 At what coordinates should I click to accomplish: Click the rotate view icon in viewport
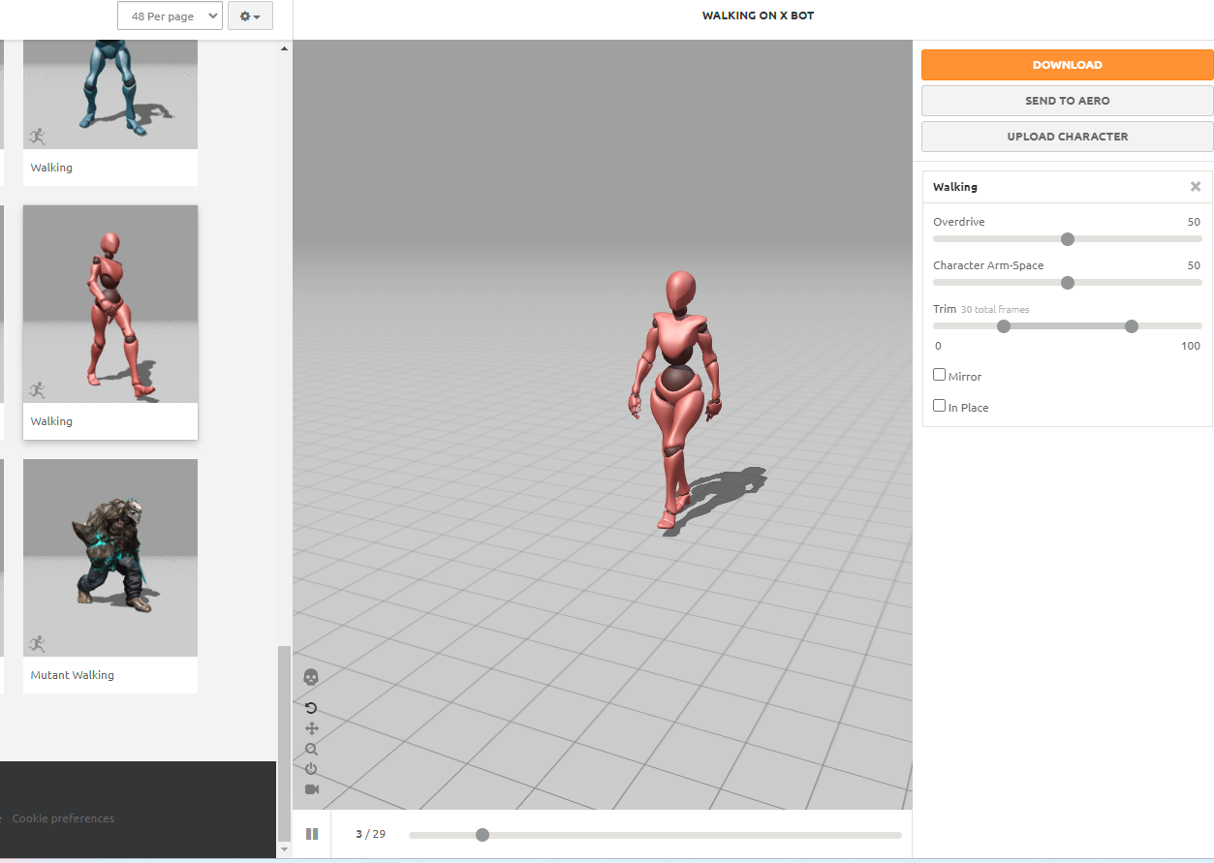(x=311, y=708)
